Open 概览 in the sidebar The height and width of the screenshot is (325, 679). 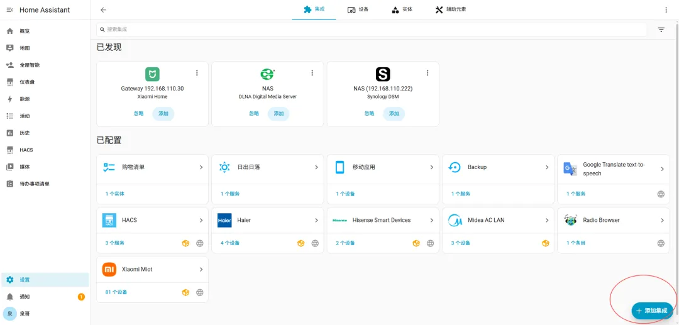tap(45, 31)
